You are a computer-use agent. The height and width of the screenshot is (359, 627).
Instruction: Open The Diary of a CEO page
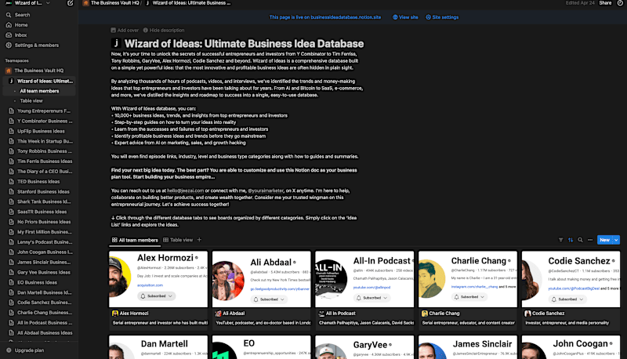[x=38, y=171]
